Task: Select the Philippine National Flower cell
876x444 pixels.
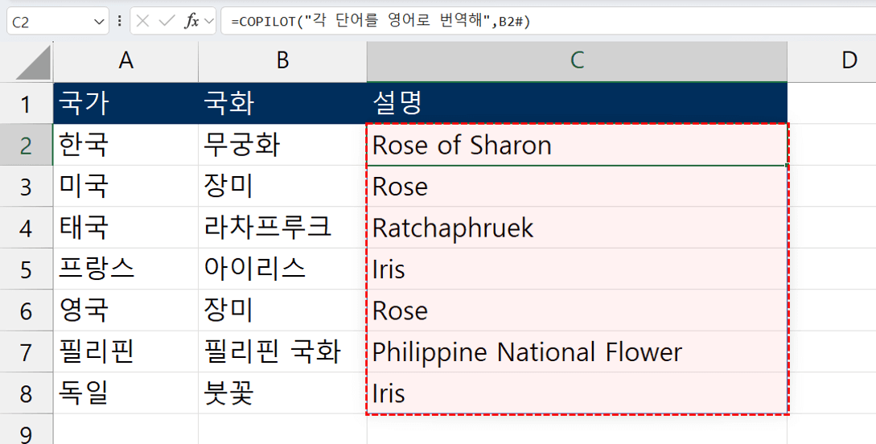Action: pos(576,352)
